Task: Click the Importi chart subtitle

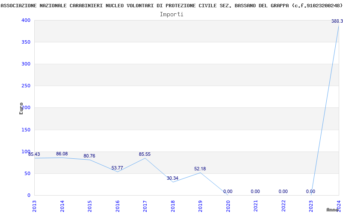Action: point(171,14)
